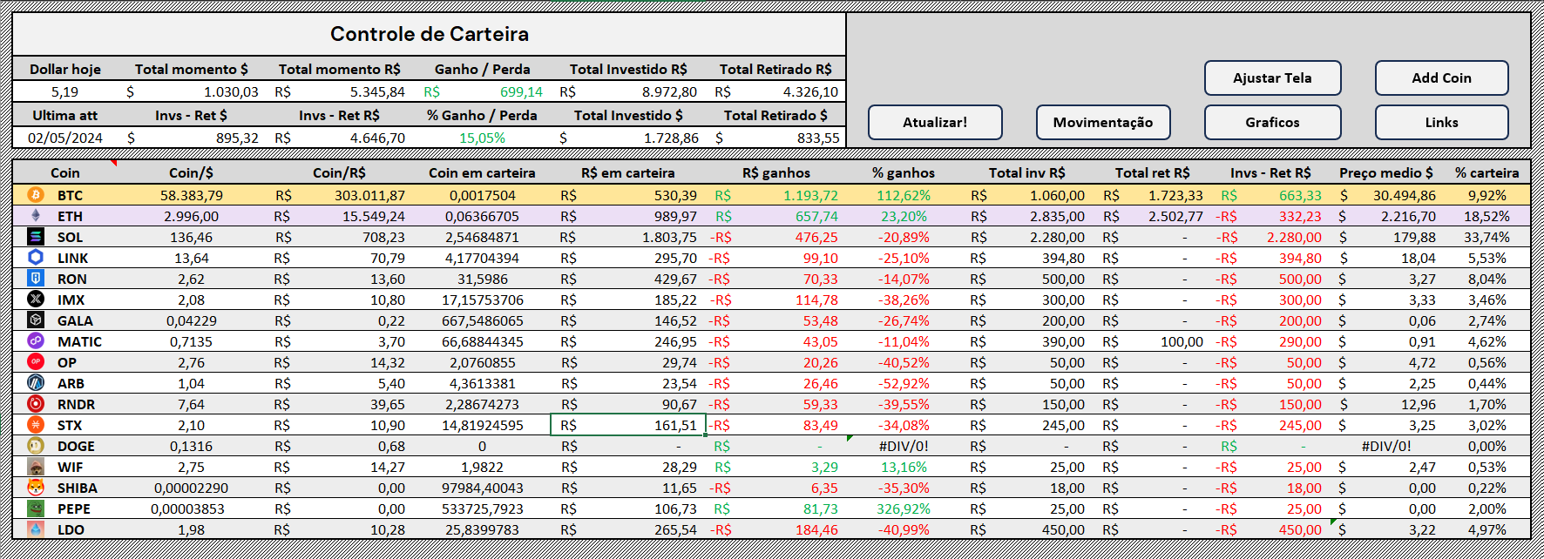Viewport: 1544px width, 559px height.
Task: Click the Atualizar! button
Action: tap(935, 123)
